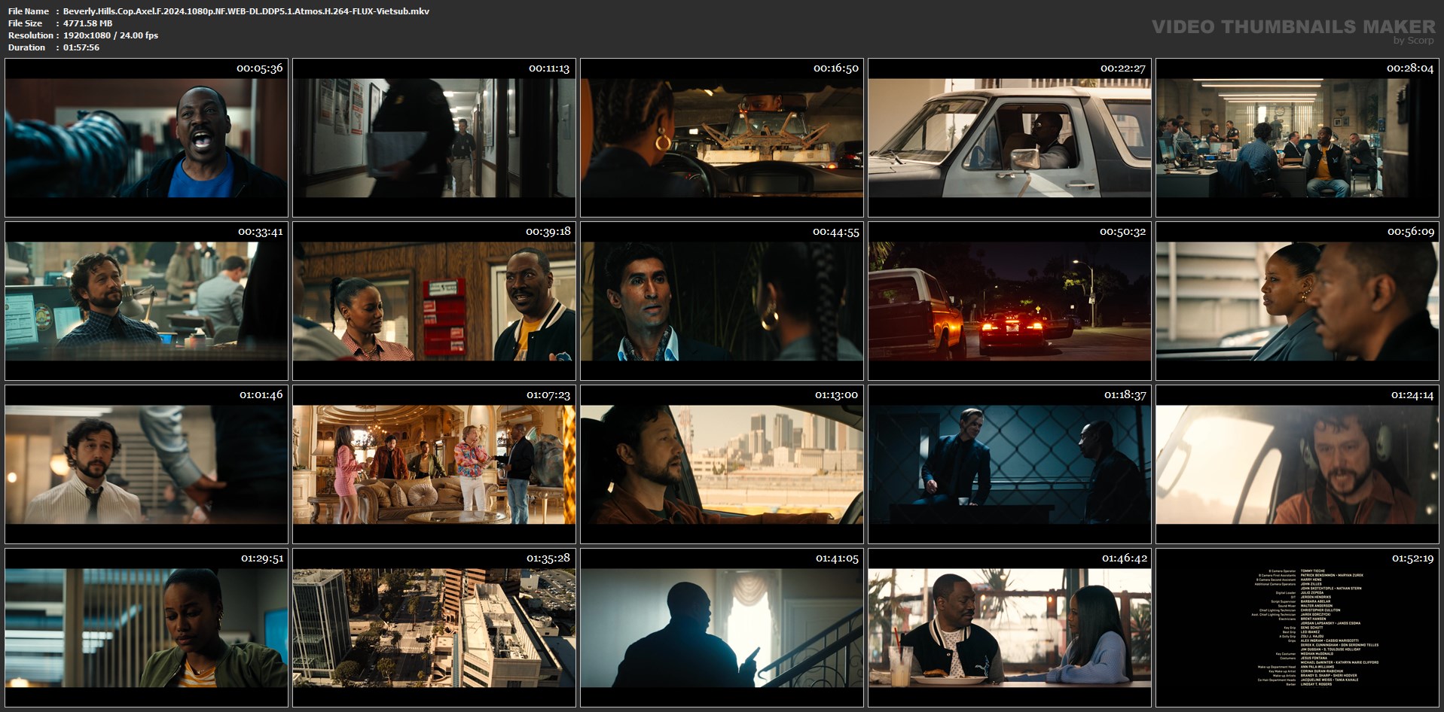Image resolution: width=1444 pixels, height=712 pixels.
Task: Click the duration value 01:57:56
Action: tap(81, 47)
